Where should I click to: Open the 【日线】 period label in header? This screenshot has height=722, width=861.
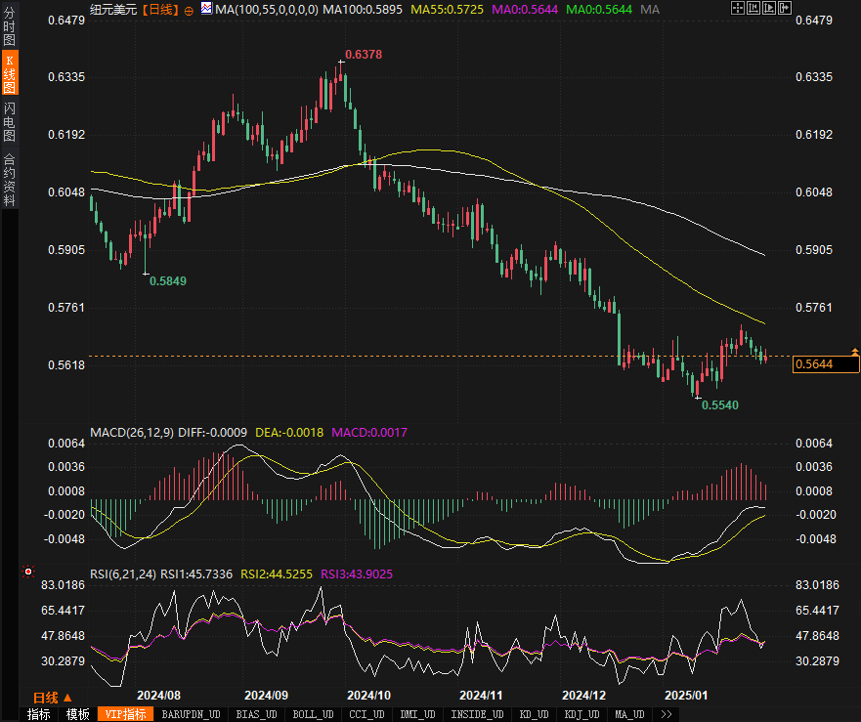(159, 10)
